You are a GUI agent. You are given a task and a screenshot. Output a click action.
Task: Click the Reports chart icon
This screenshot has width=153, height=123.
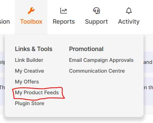point(64,11)
